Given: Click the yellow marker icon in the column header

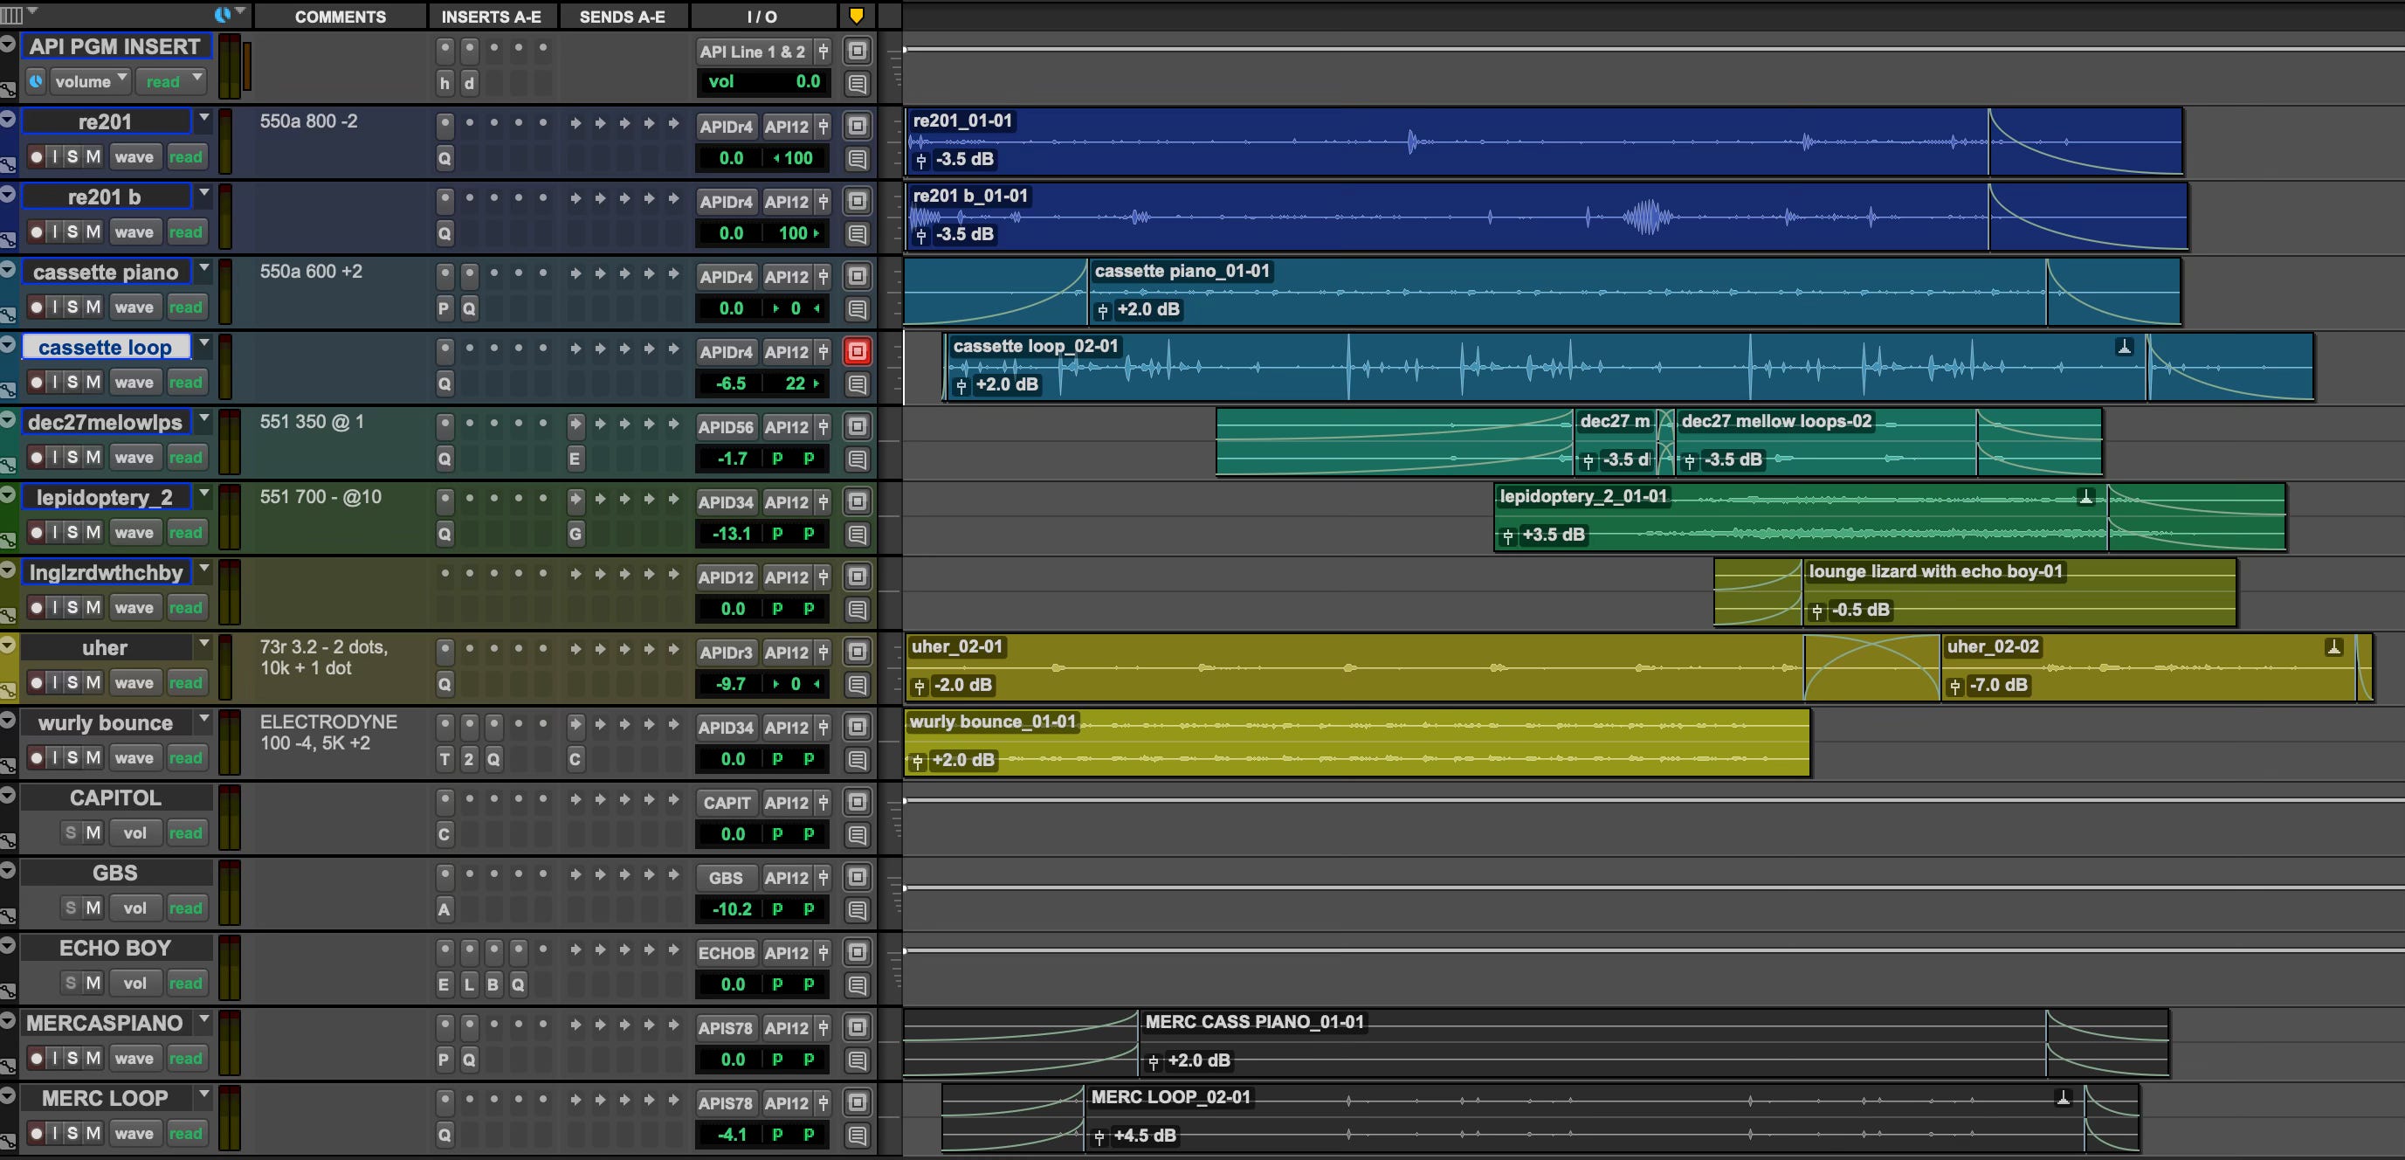Looking at the screenshot, I should pos(856,15).
